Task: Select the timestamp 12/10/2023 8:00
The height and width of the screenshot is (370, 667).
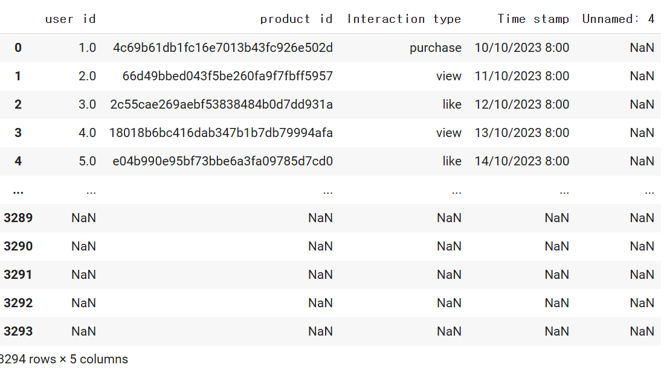Action: [x=521, y=104]
